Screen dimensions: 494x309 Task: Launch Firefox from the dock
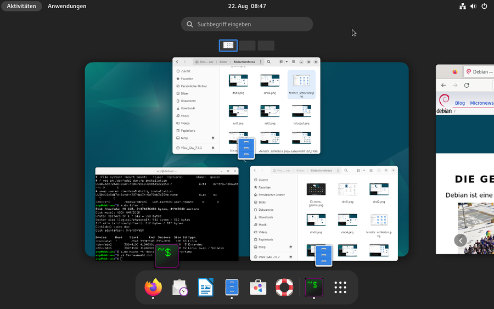click(153, 287)
